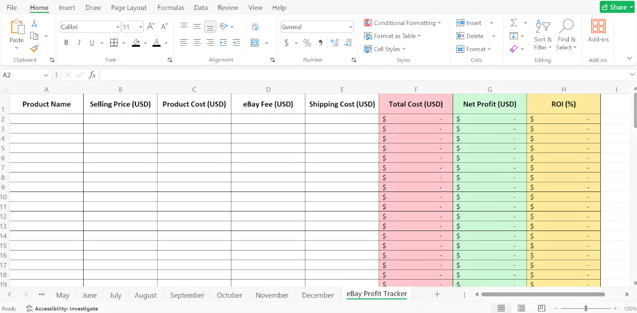637x313 pixels.
Task: Toggle Underline formatting
Action: click(92, 43)
